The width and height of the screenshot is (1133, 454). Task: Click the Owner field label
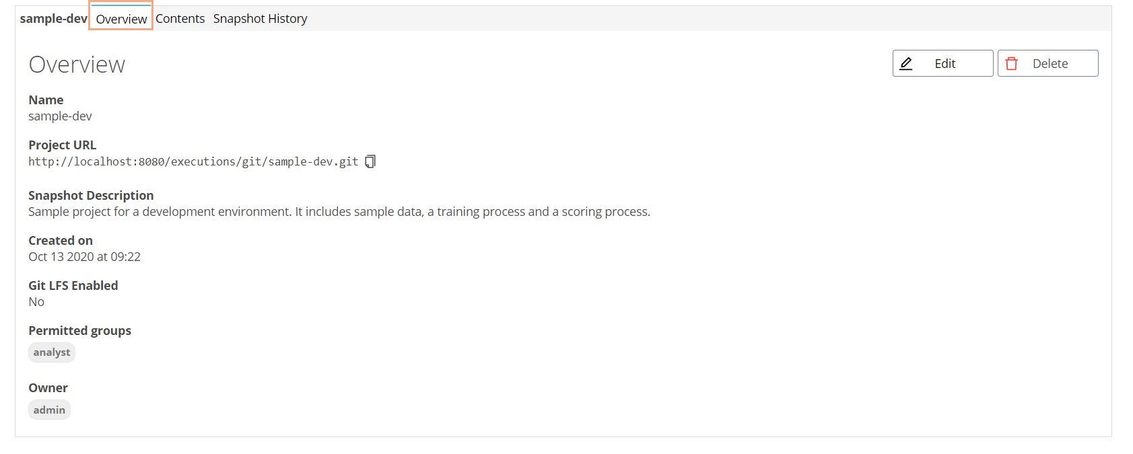[x=48, y=388]
